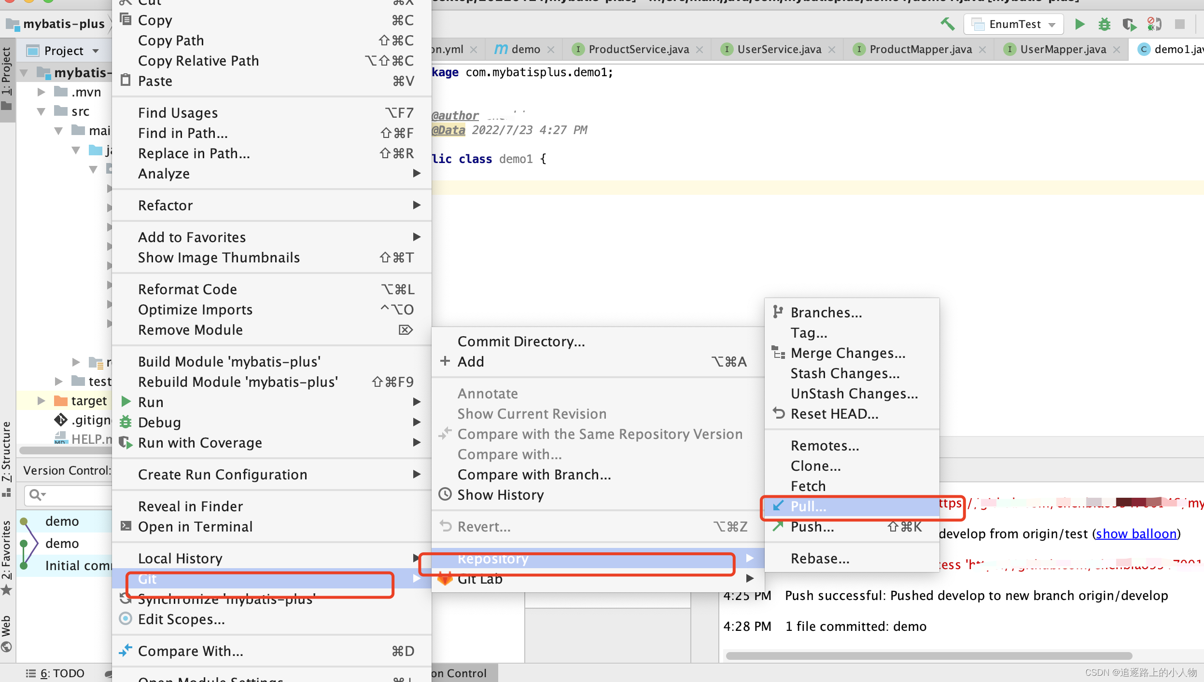
Task: Click the Build hammer icon
Action: [x=947, y=24]
